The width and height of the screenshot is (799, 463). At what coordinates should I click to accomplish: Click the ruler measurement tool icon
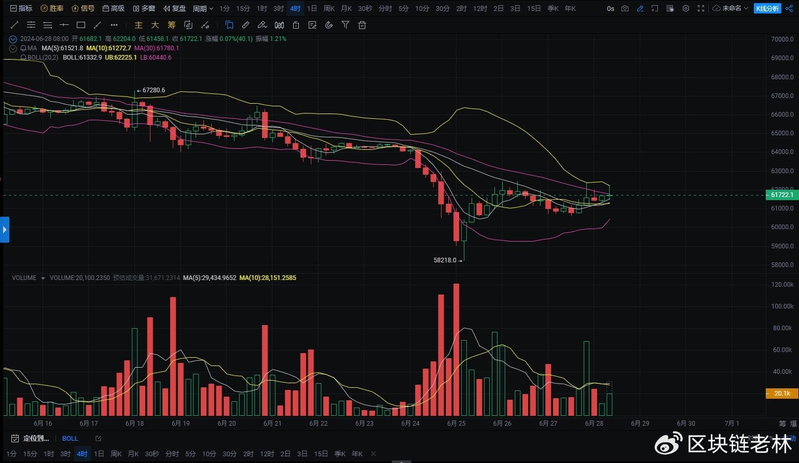coord(246,25)
